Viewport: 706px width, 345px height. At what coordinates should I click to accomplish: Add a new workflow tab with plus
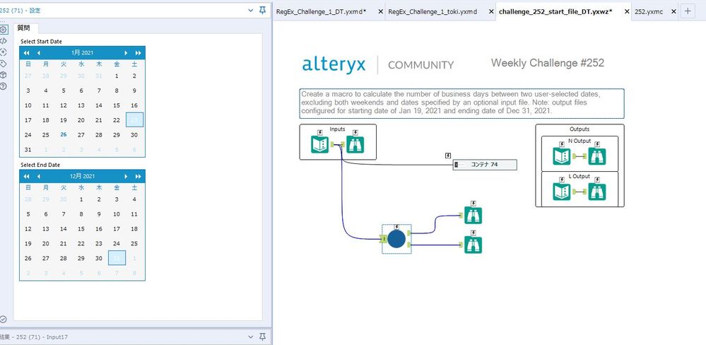(x=687, y=12)
